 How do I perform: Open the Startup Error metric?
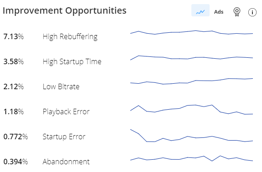tap(64, 137)
